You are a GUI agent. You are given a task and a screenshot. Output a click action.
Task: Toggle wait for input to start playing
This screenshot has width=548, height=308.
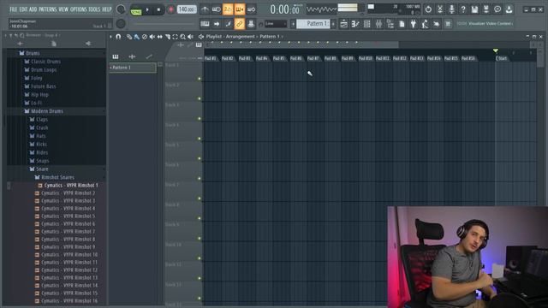[x=217, y=9]
